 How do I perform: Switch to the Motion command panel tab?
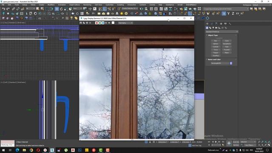221,24
